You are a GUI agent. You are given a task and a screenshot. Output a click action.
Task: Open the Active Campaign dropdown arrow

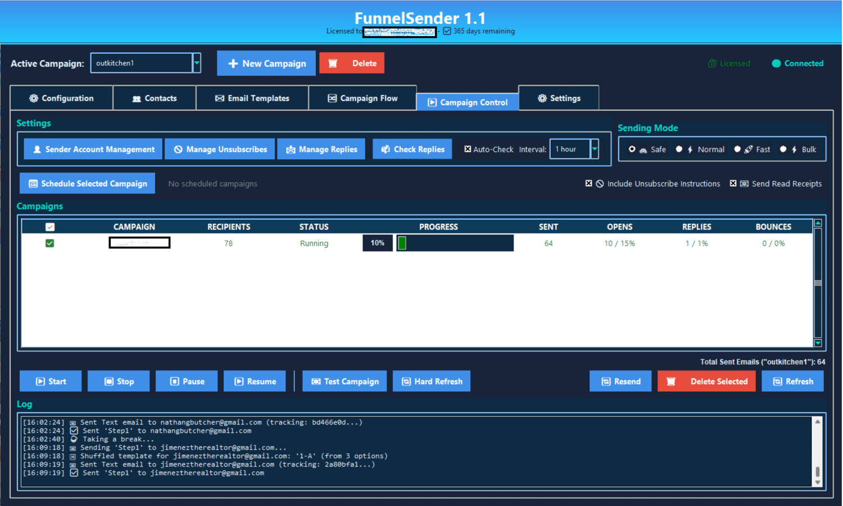click(197, 63)
